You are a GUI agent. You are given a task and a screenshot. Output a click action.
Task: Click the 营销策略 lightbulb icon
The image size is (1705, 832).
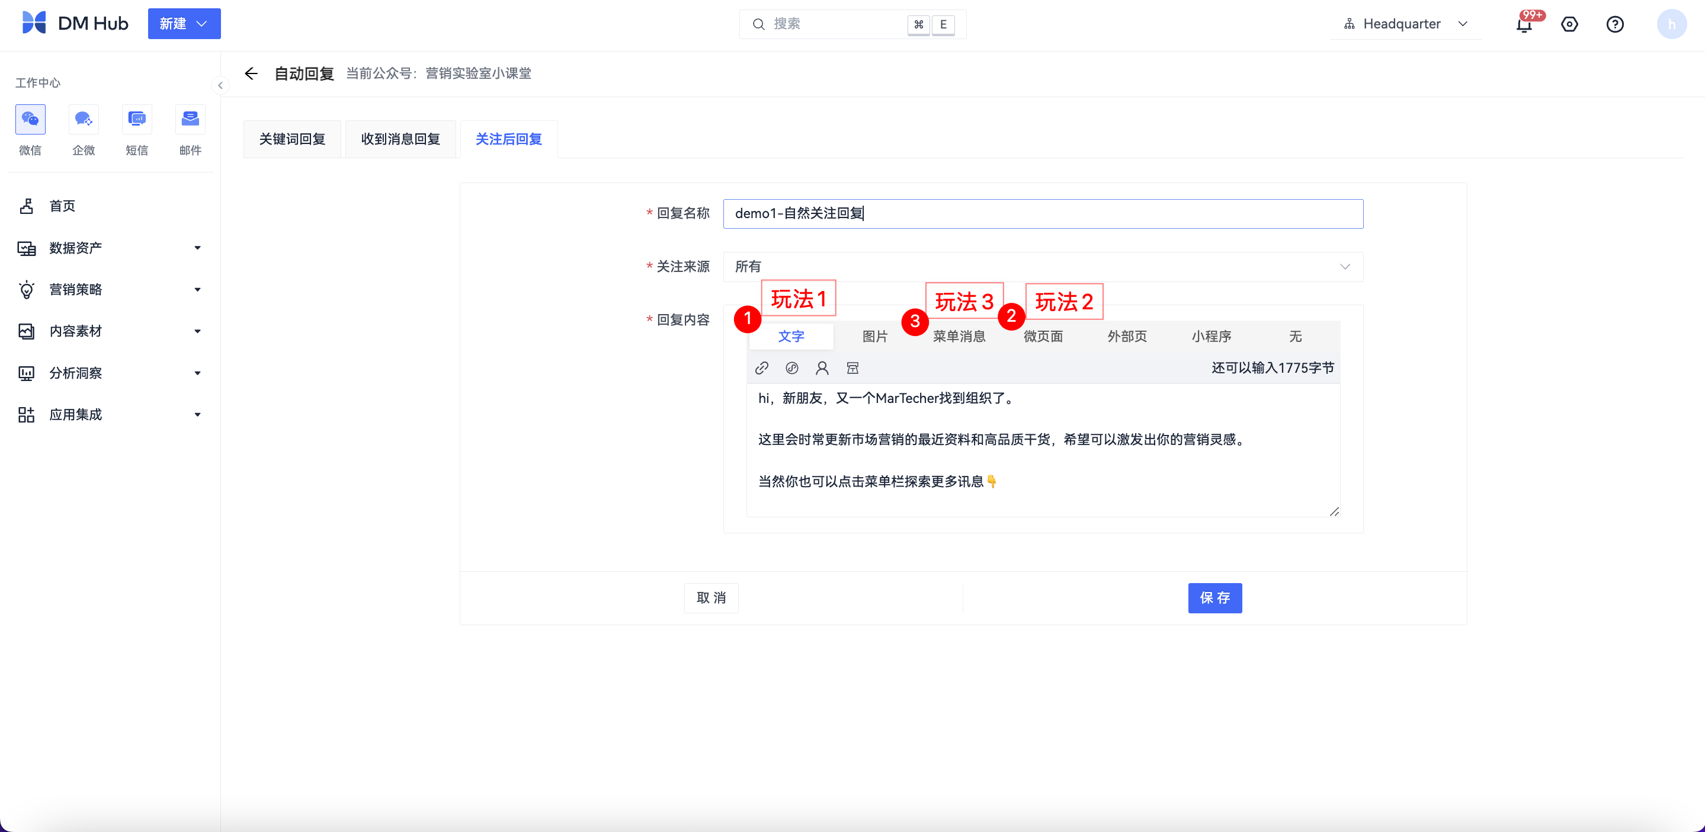(x=27, y=289)
